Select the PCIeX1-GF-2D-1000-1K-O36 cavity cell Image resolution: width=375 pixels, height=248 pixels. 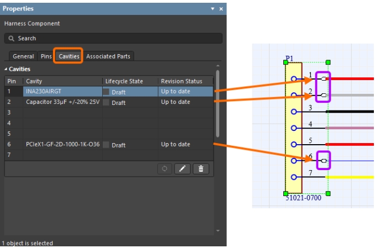[x=62, y=144]
